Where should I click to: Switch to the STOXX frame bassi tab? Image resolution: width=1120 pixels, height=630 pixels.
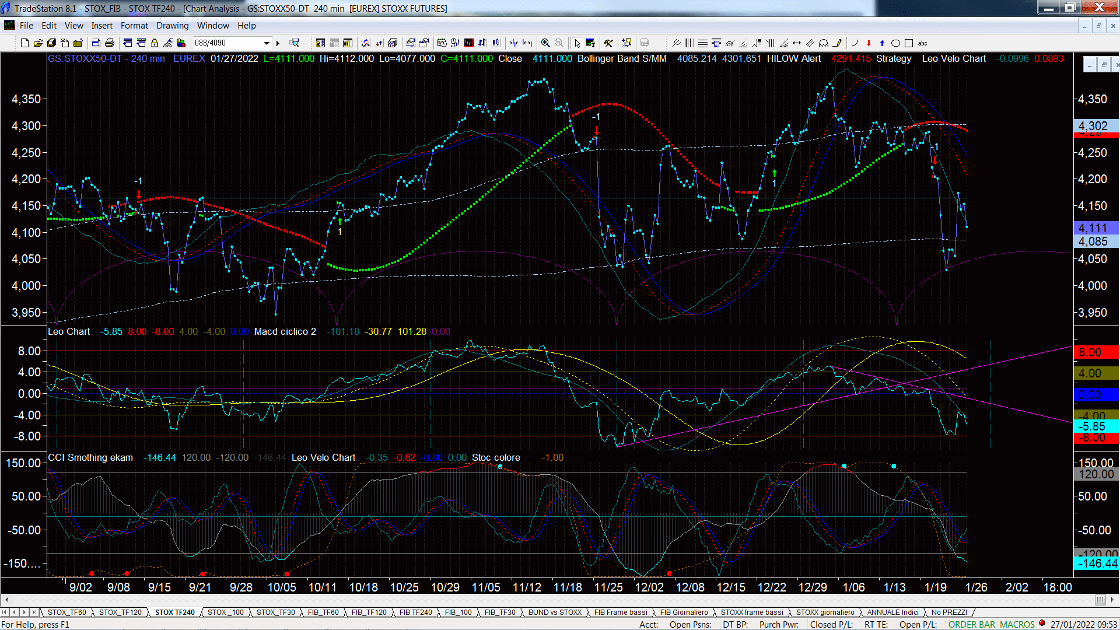(752, 612)
